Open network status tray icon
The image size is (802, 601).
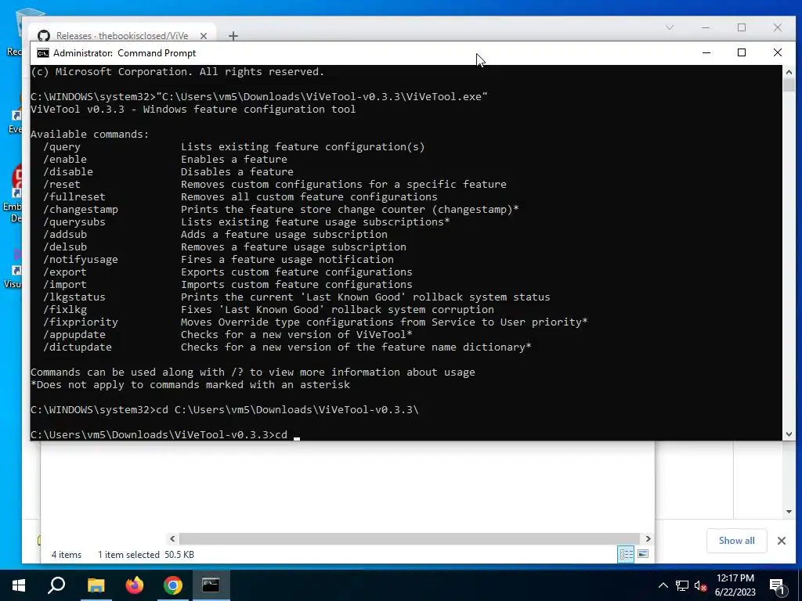(x=682, y=585)
